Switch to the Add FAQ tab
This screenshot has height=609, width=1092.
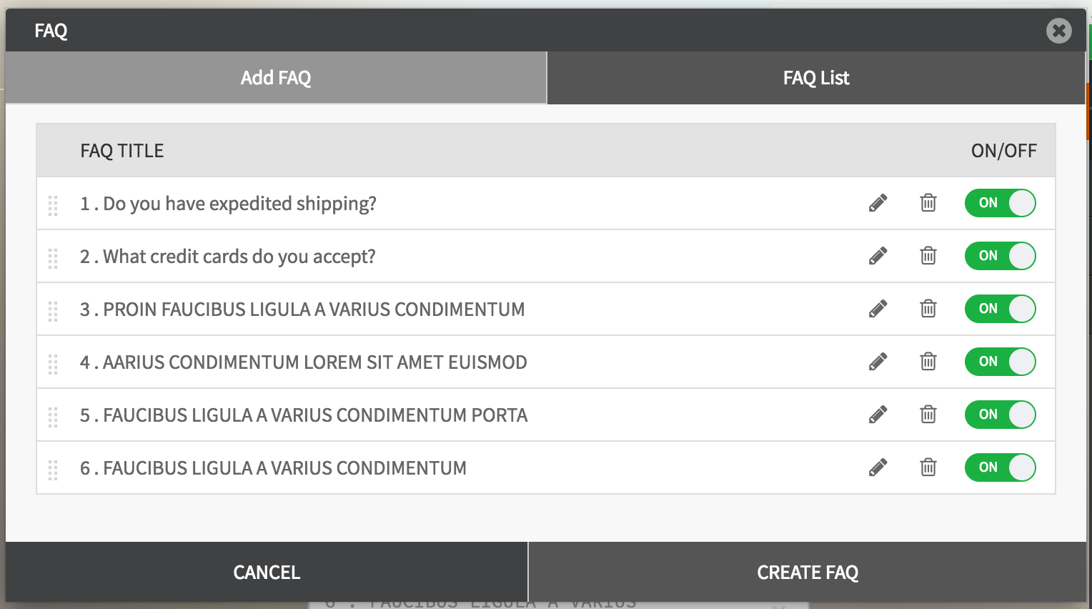pos(276,78)
